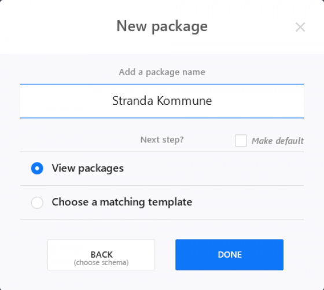Viewport: 324px width, 290px height.
Task: Click the word matching in template option
Action: tap(122, 203)
